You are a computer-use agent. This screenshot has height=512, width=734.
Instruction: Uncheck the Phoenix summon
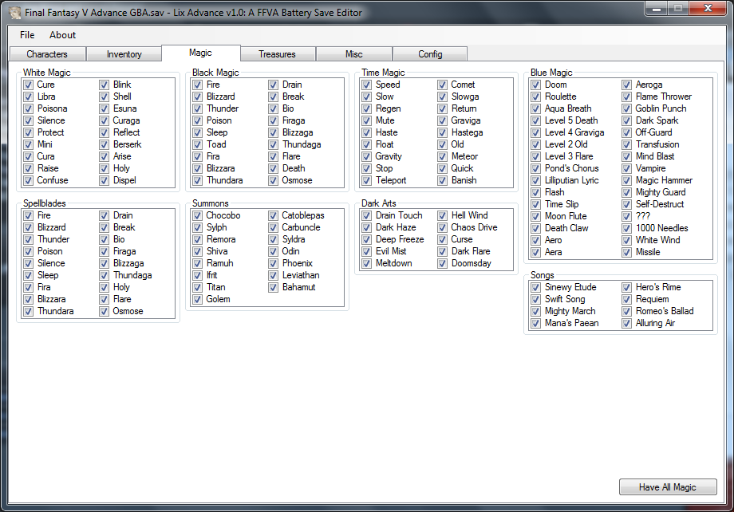pyautogui.click(x=273, y=263)
